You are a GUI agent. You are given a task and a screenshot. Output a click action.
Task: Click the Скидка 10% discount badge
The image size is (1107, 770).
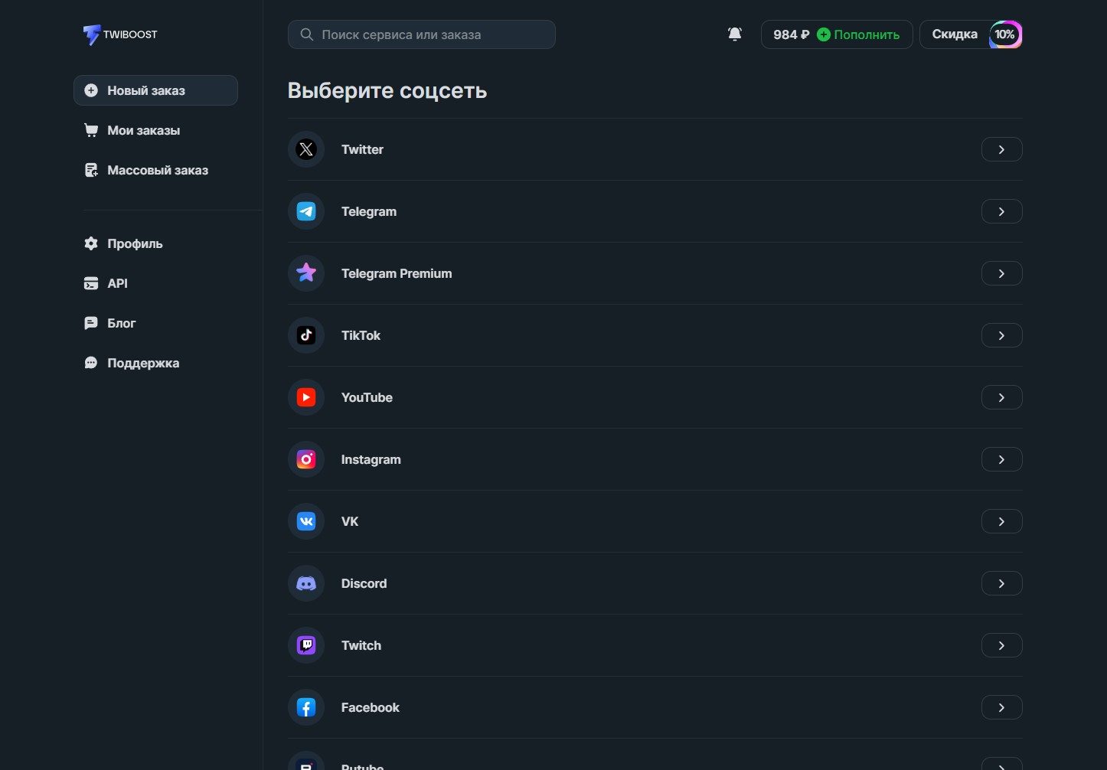[x=970, y=34]
